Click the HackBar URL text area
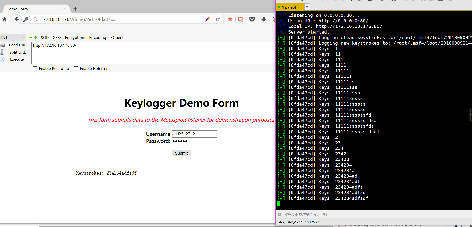The width and height of the screenshot is (472, 227). 153,53
